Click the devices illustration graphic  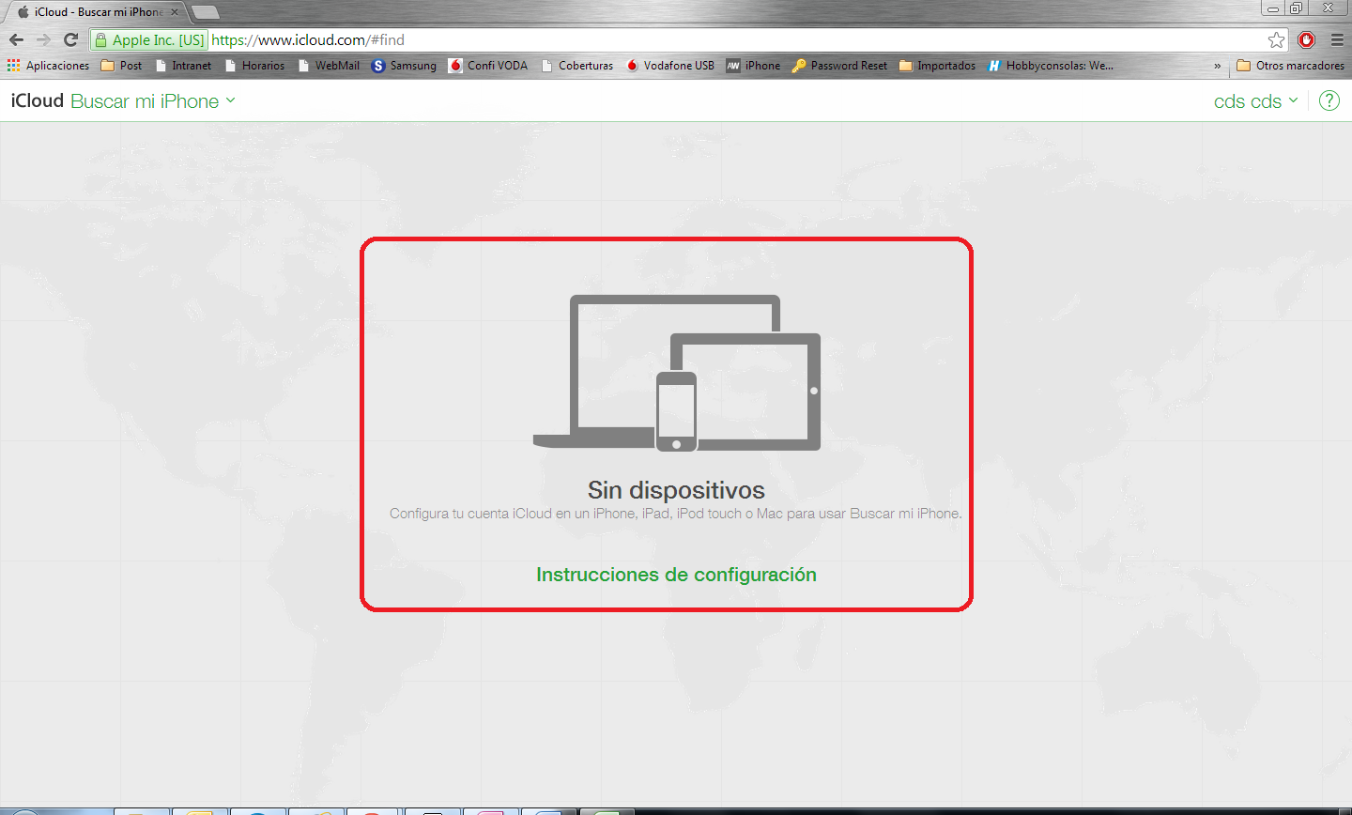click(676, 373)
